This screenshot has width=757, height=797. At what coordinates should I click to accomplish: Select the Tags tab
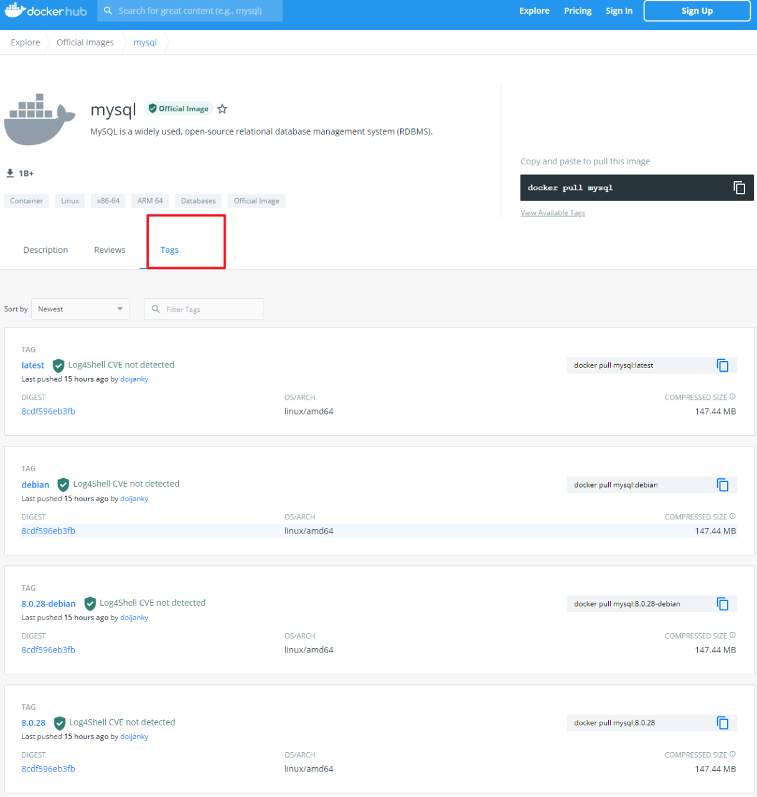169,250
